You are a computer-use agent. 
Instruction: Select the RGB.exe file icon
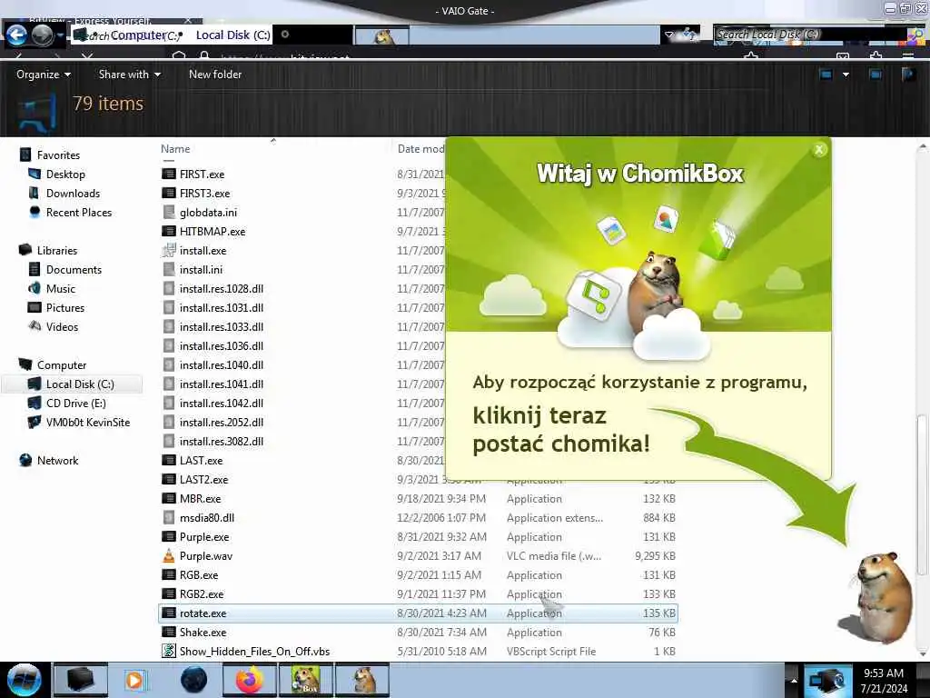point(168,574)
